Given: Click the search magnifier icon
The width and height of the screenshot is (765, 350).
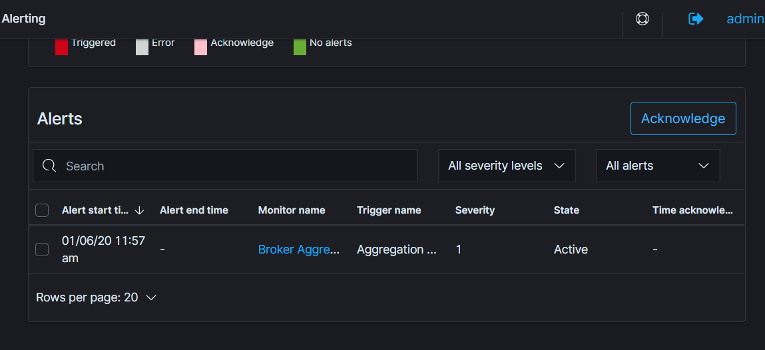Looking at the screenshot, I should coord(49,166).
